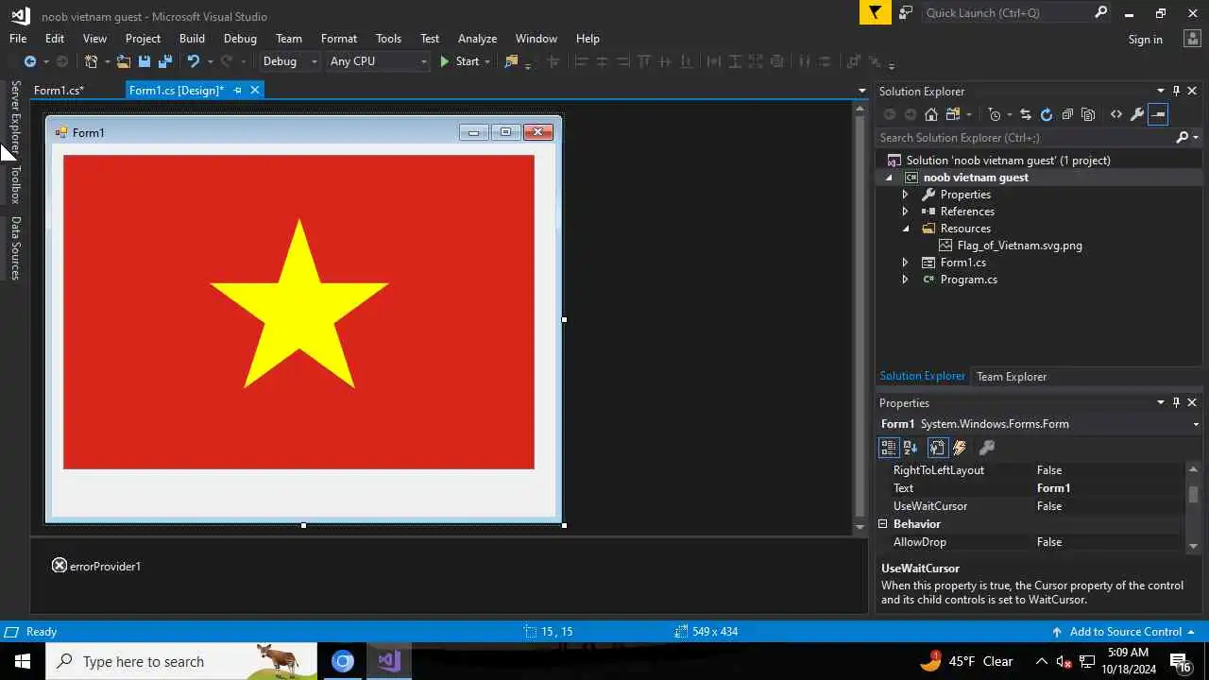Click the Find in Files toolbar icon
The image size is (1209, 680).
(511, 61)
